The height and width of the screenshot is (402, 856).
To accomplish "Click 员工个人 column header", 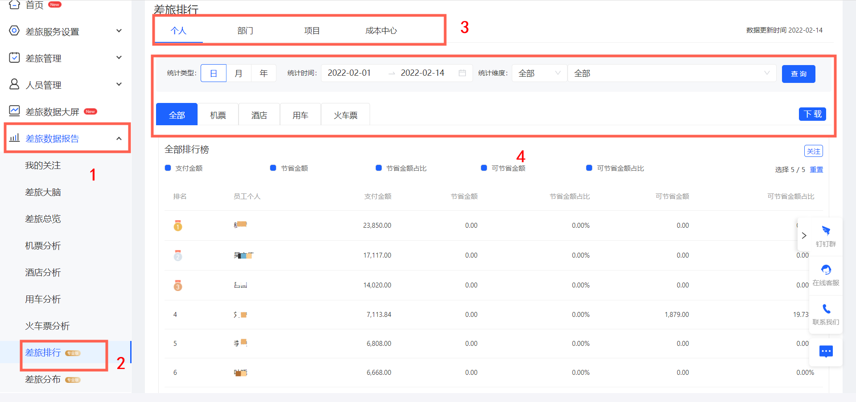I will 247,196.
